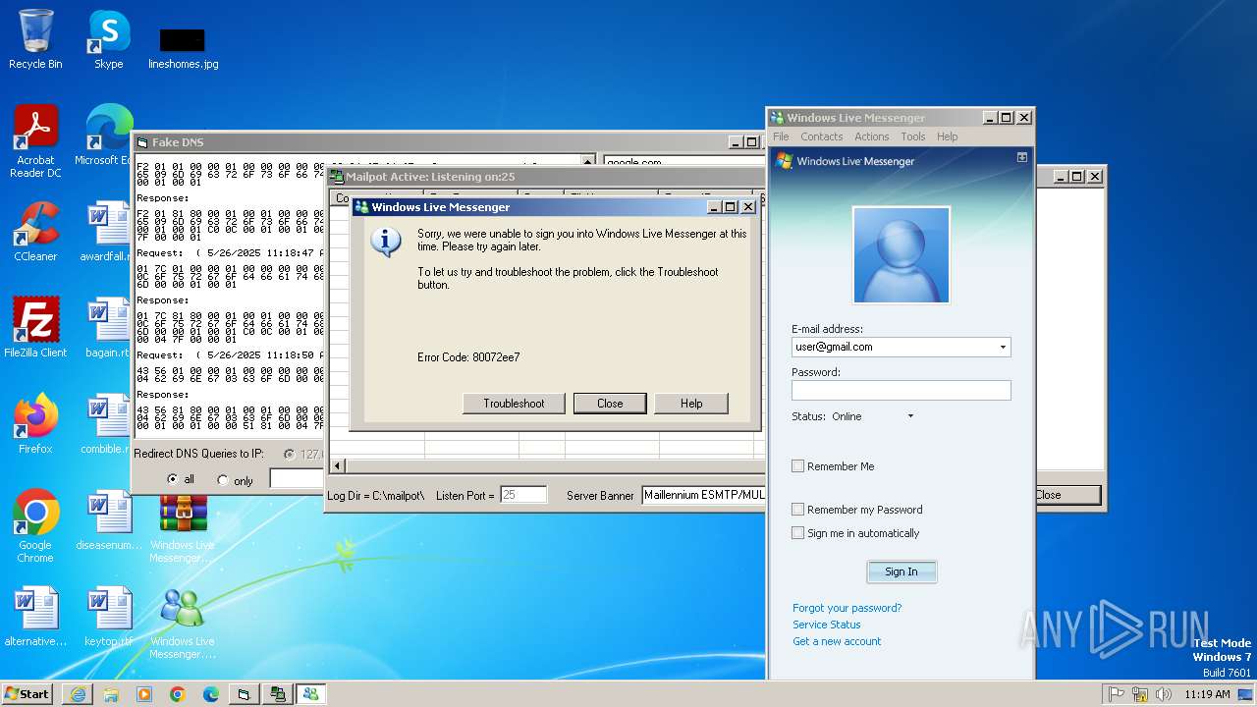Open Windows Media Player taskbar icon
1257x707 pixels.
pyautogui.click(x=144, y=694)
